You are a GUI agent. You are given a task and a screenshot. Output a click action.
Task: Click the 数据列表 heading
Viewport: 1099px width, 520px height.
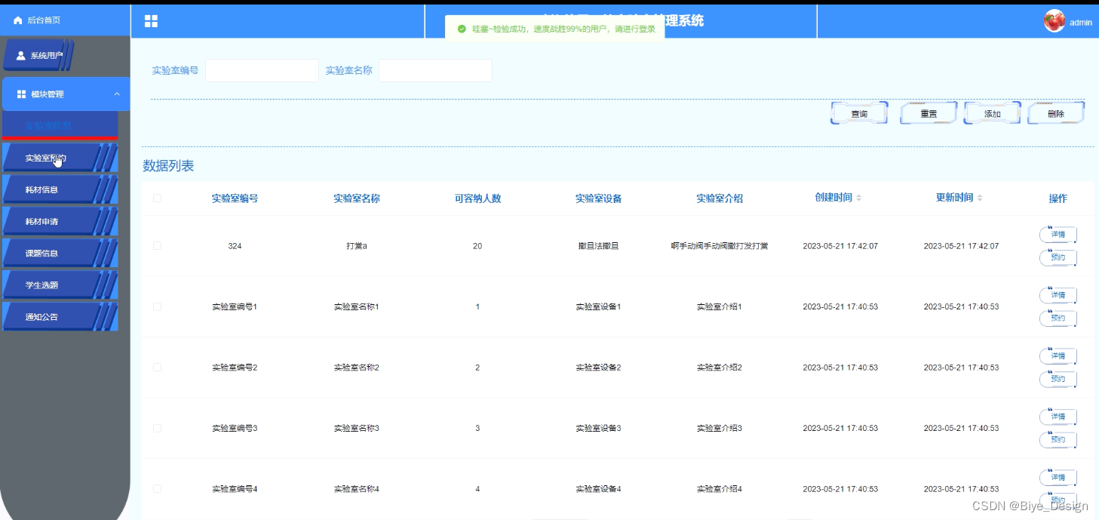click(168, 166)
